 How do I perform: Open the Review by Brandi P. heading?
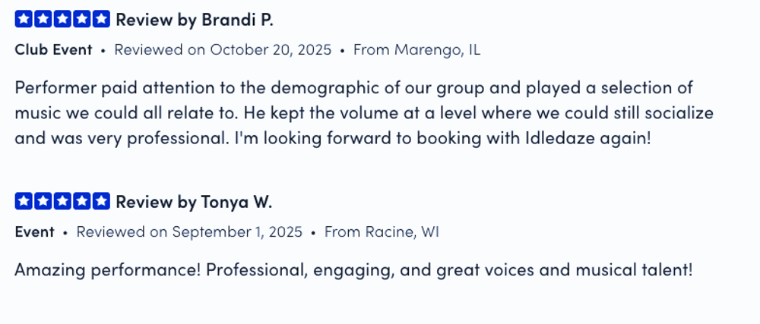194,20
